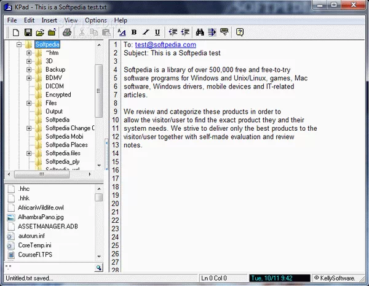The image size is (369, 286).
Task: Click the file filter input field
Action: pos(49,268)
